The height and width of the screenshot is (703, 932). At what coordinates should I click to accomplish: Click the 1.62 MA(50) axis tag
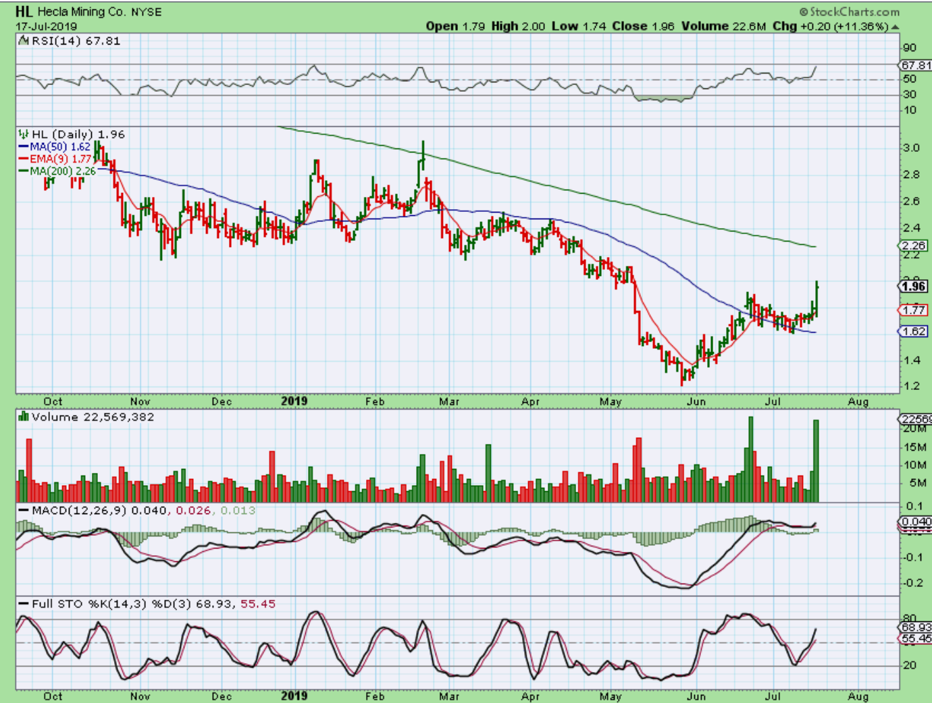pos(914,331)
